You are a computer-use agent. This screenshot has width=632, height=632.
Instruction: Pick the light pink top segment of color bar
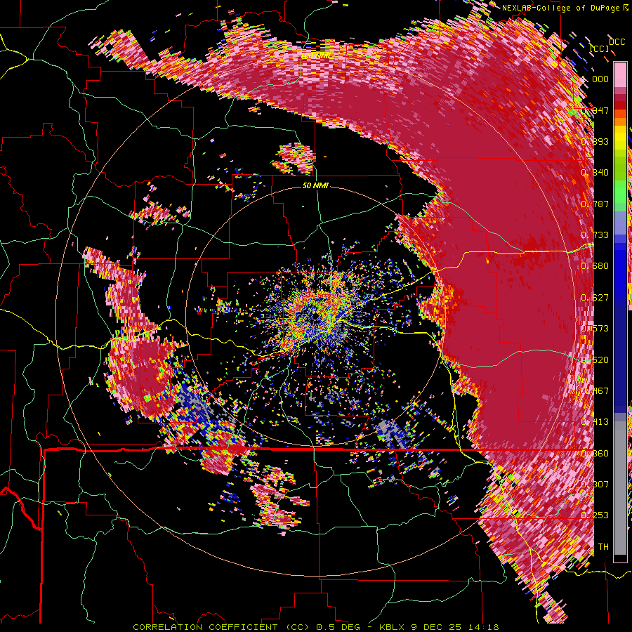point(620,75)
